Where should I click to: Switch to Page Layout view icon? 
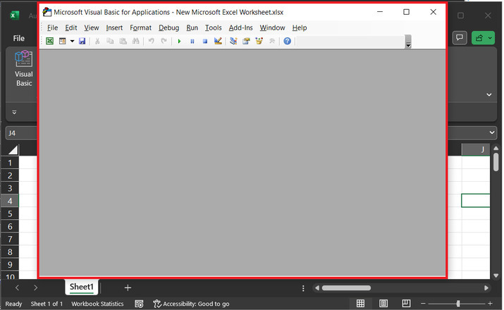(383, 303)
